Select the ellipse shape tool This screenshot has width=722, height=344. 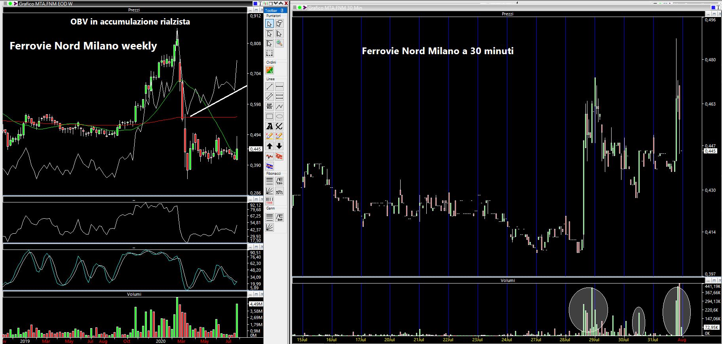coord(279,116)
